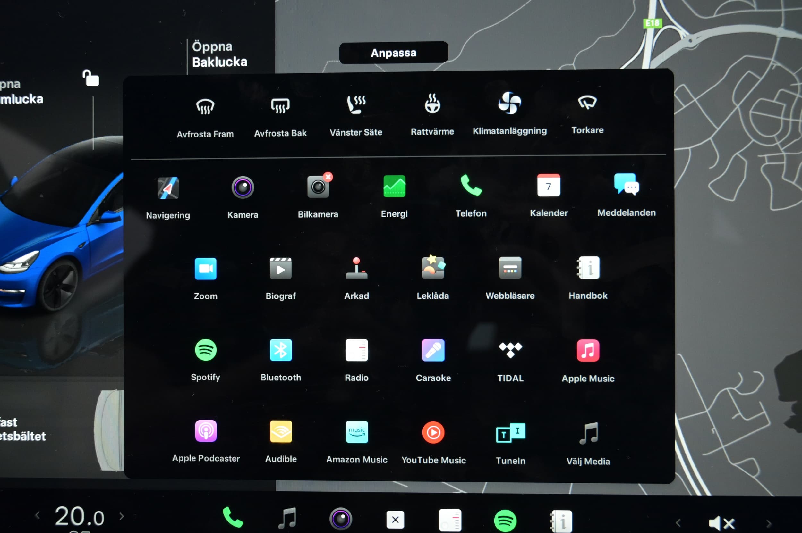Open Apple Music
Viewport: 802px width, 533px height.
pos(588,361)
